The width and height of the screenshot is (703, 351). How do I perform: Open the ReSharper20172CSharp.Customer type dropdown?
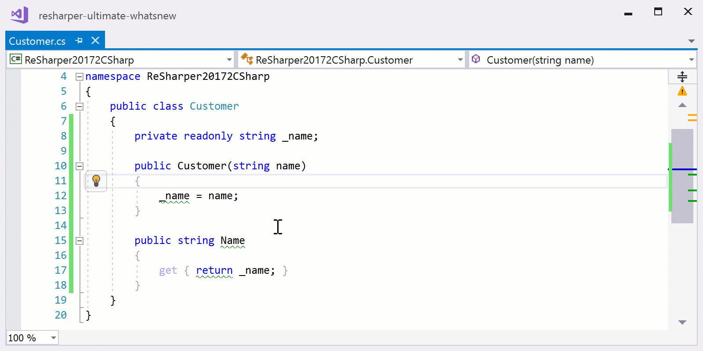pos(460,60)
